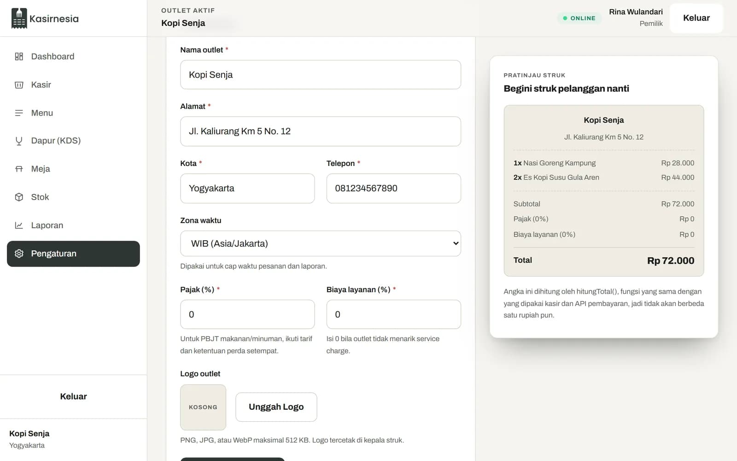Click the Pajak (0%) receipt row
The height and width of the screenshot is (461, 737).
(604, 219)
